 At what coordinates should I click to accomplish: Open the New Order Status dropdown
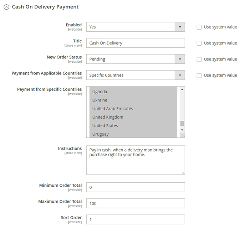[x=136, y=59]
